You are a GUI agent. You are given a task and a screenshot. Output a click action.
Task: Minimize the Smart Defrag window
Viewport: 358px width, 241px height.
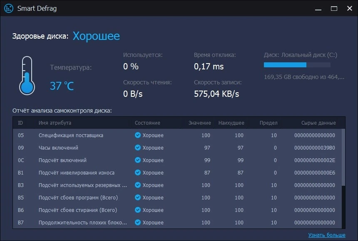pyautogui.click(x=318, y=9)
